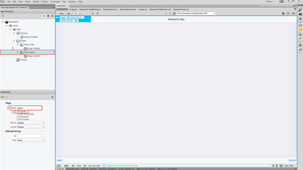The height and width of the screenshot is (170, 303).
Task: Close the Properties panel with X icon
Action: 52,97
